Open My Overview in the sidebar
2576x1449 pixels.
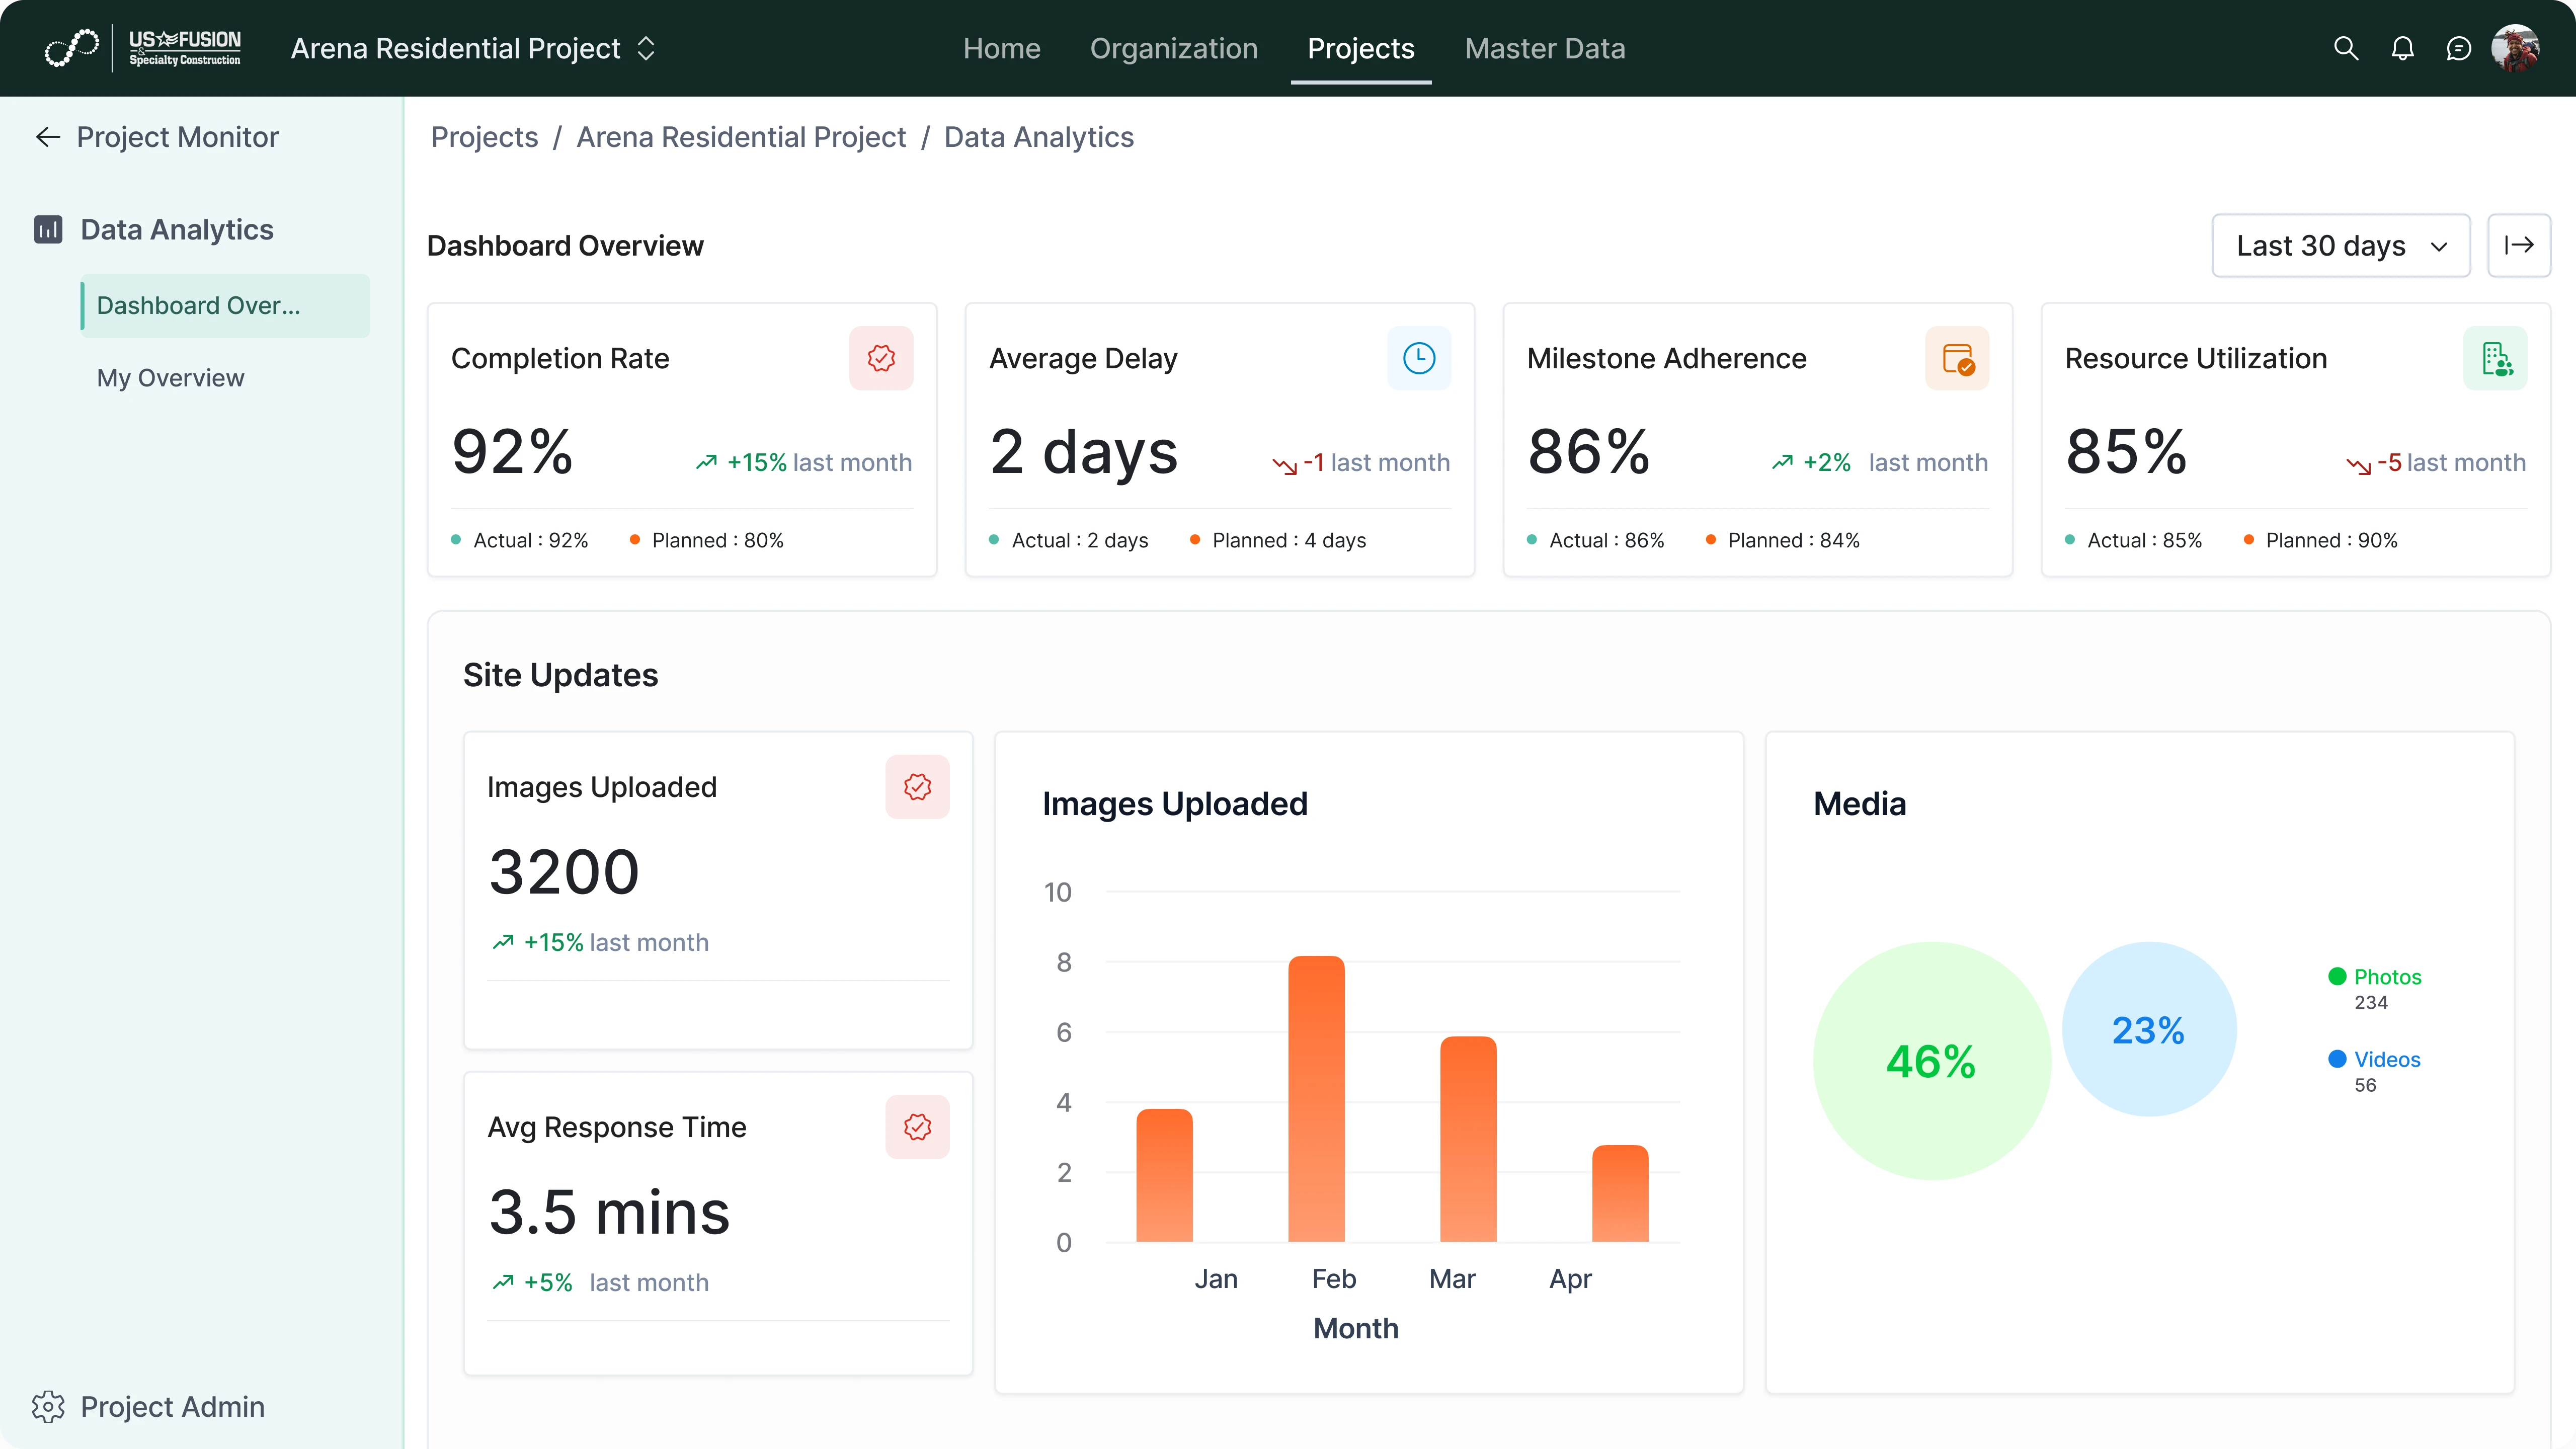click(x=170, y=377)
